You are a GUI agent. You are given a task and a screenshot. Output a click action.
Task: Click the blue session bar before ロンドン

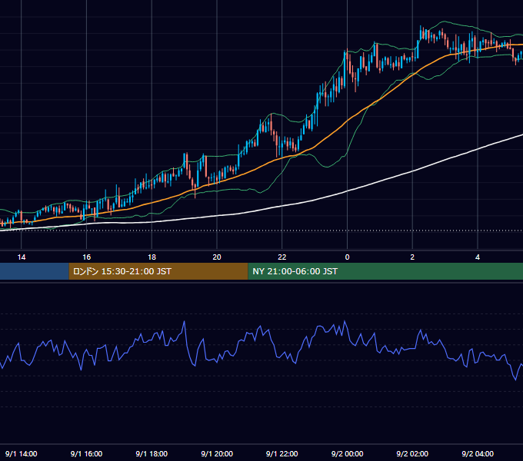(35, 271)
